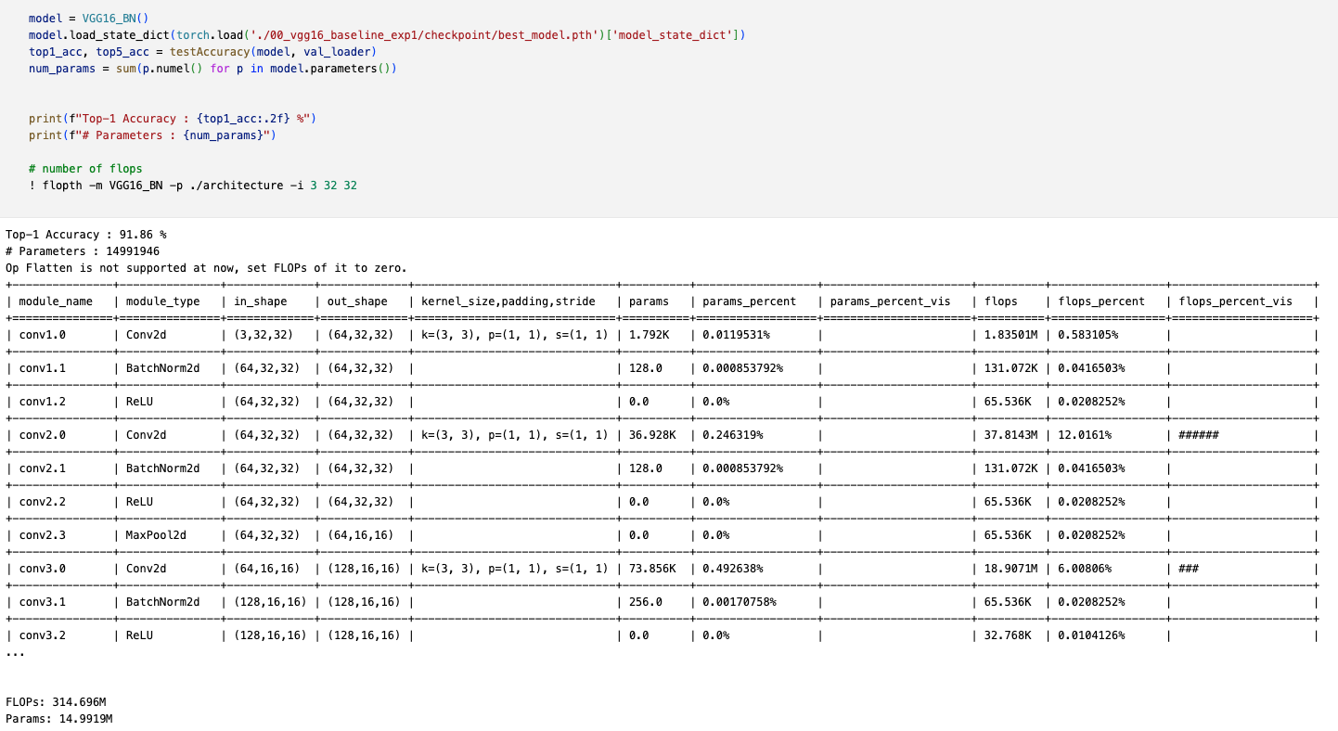Click the collapsed output ellipsis below the table
The height and width of the screenshot is (731, 1338).
click(14, 653)
